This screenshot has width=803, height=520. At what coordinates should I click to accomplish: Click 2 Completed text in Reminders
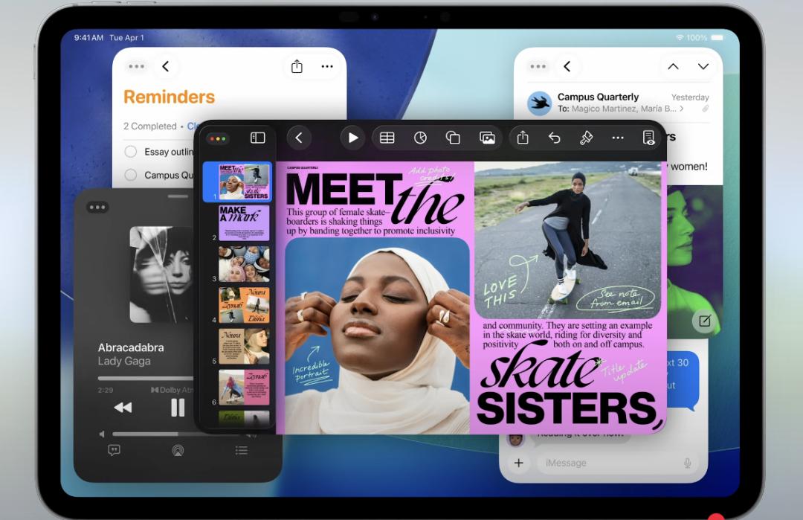pyautogui.click(x=149, y=126)
